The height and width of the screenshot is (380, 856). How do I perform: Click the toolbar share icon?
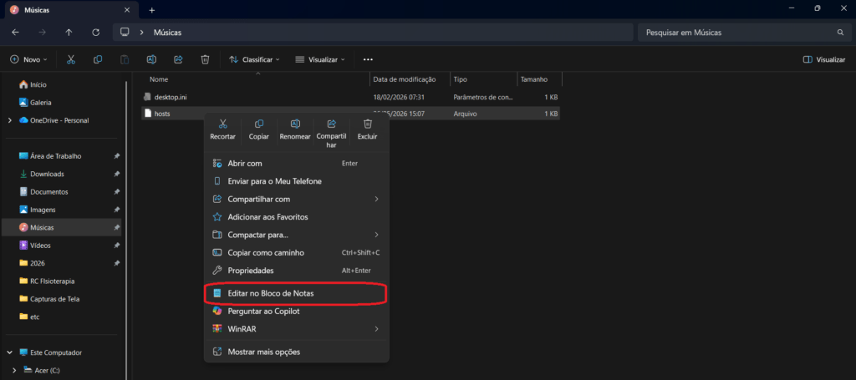coord(178,59)
